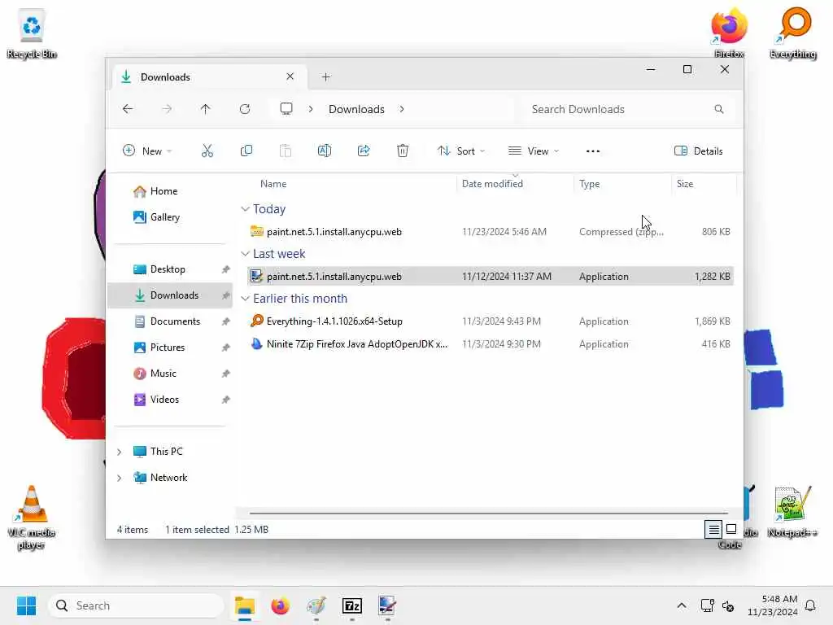Image resolution: width=833 pixels, height=625 pixels.
Task: Click the Cut scissors icon
Action: click(x=207, y=151)
